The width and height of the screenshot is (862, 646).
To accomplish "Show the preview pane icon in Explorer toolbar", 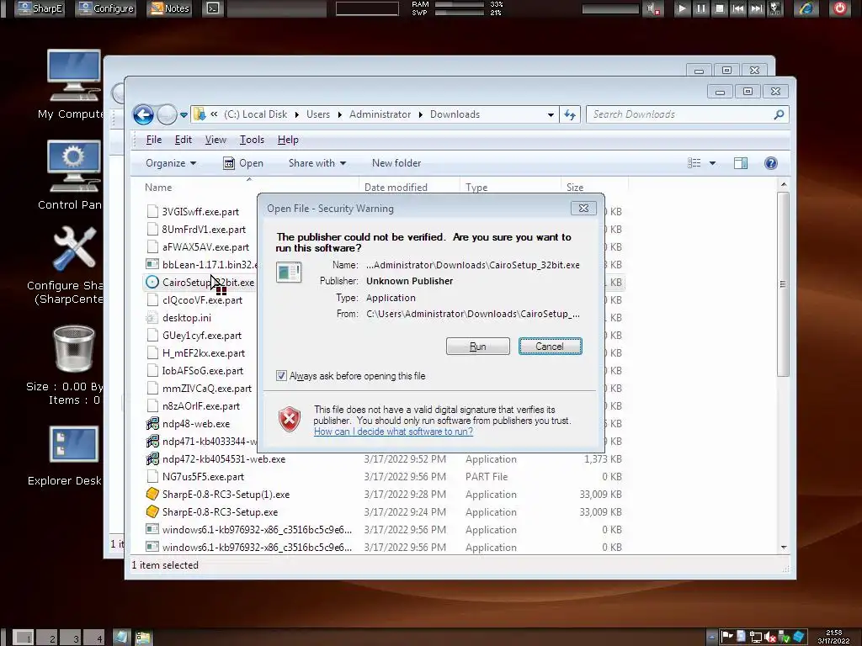I will pyautogui.click(x=741, y=163).
